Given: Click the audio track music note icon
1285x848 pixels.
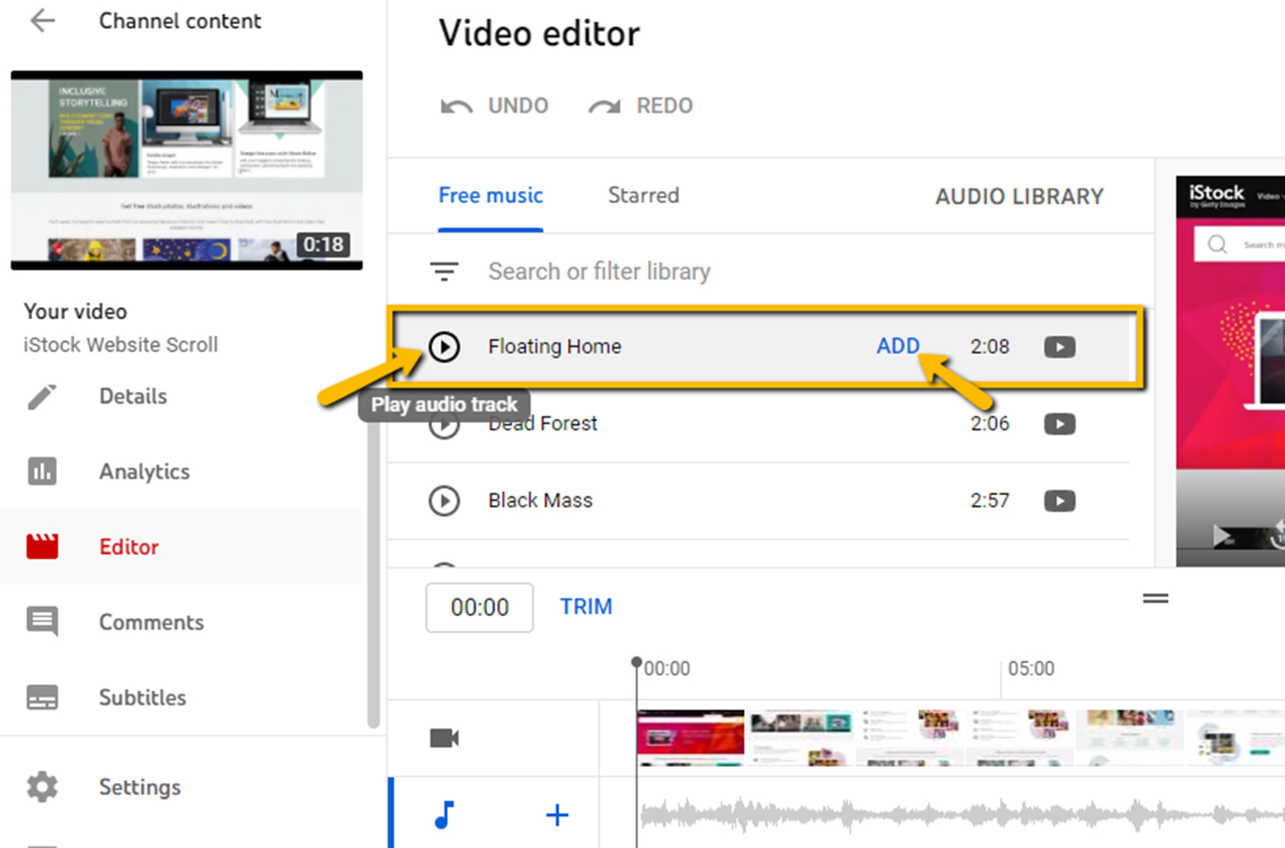Looking at the screenshot, I should pos(444,815).
